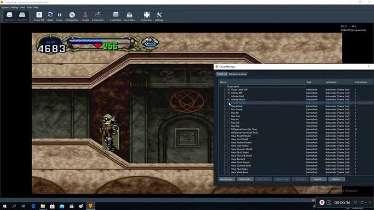Screen dimensions: 374x210
Task: Click the Pause emulation icon
Action: [60, 16]
